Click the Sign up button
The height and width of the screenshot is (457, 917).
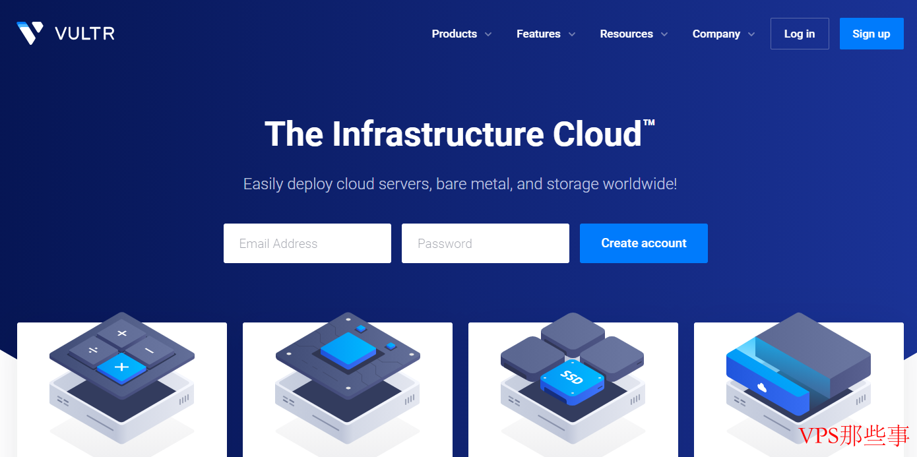click(x=871, y=34)
